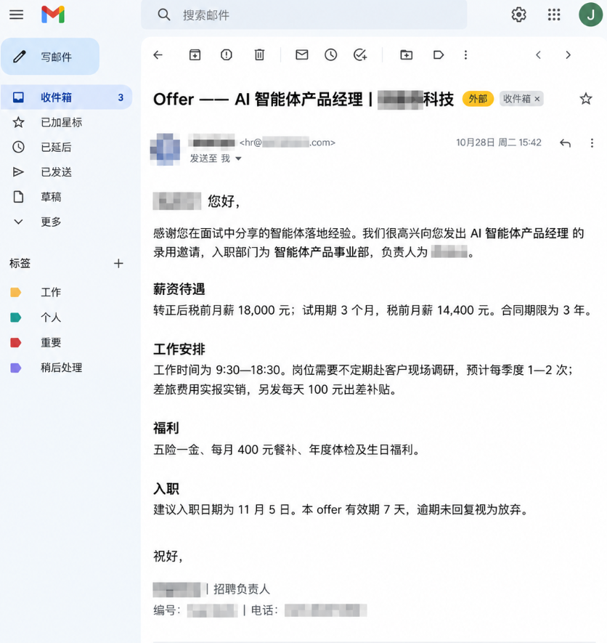The image size is (607, 643).
Task: Click the 招聘负责人 signature text
Action: pyautogui.click(x=241, y=589)
